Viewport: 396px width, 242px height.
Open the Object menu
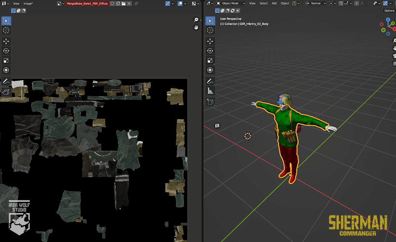click(285, 3)
